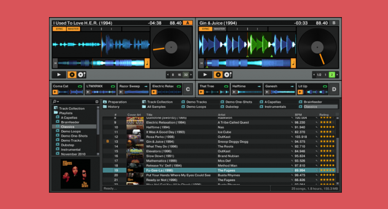Toggle SYNC on Deck A
This screenshot has width=388, height=209.
tap(59, 29)
